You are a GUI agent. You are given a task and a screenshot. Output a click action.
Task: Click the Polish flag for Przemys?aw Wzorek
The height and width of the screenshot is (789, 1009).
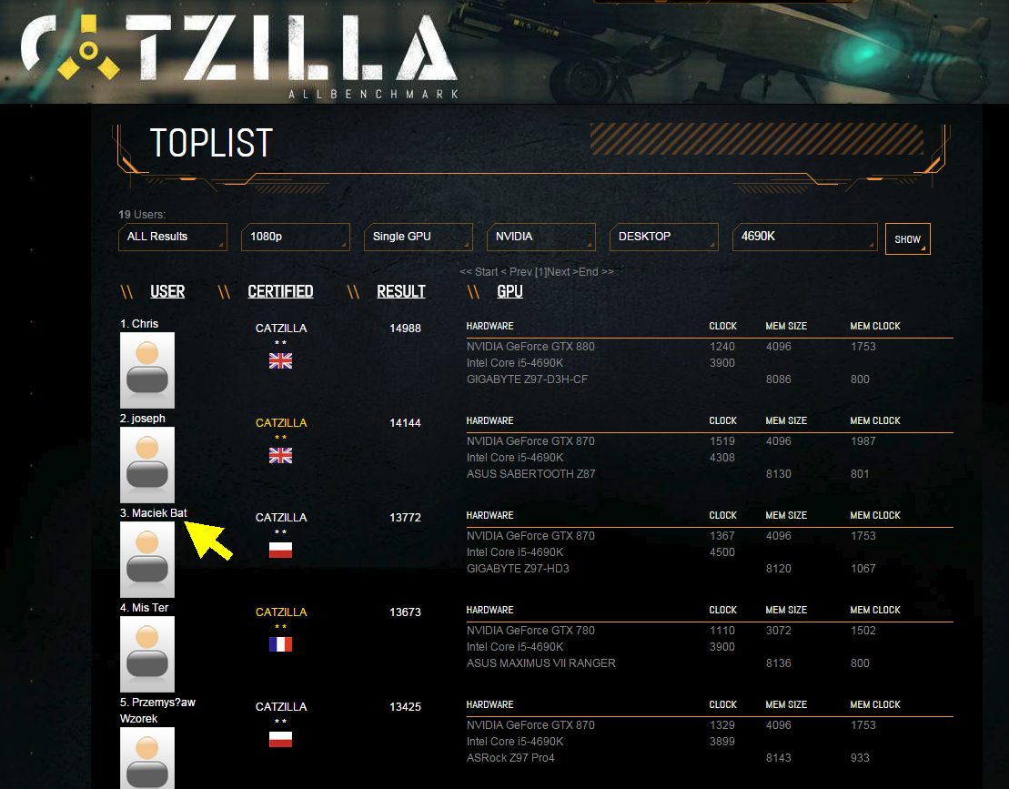280,740
